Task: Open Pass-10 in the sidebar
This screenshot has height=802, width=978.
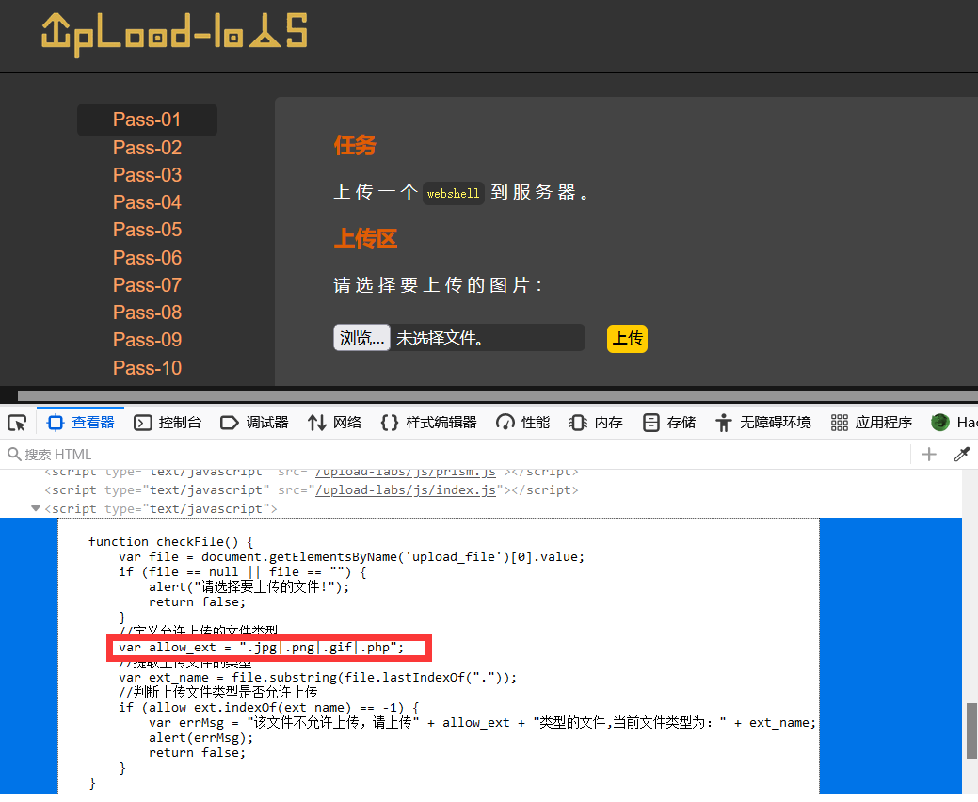Action: (x=147, y=368)
